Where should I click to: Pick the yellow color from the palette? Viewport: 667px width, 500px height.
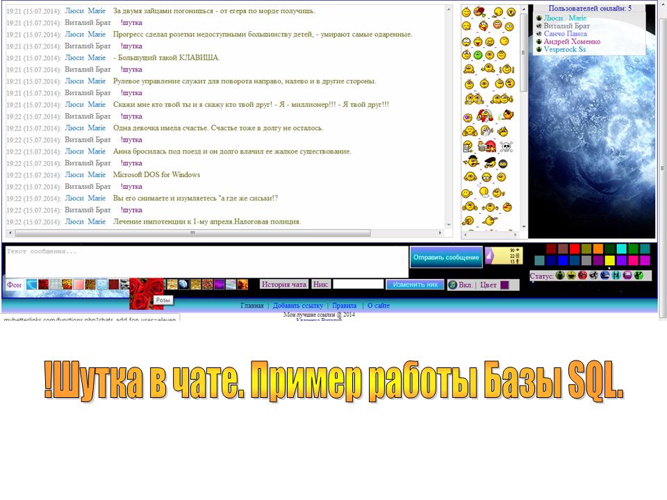pyautogui.click(x=609, y=260)
